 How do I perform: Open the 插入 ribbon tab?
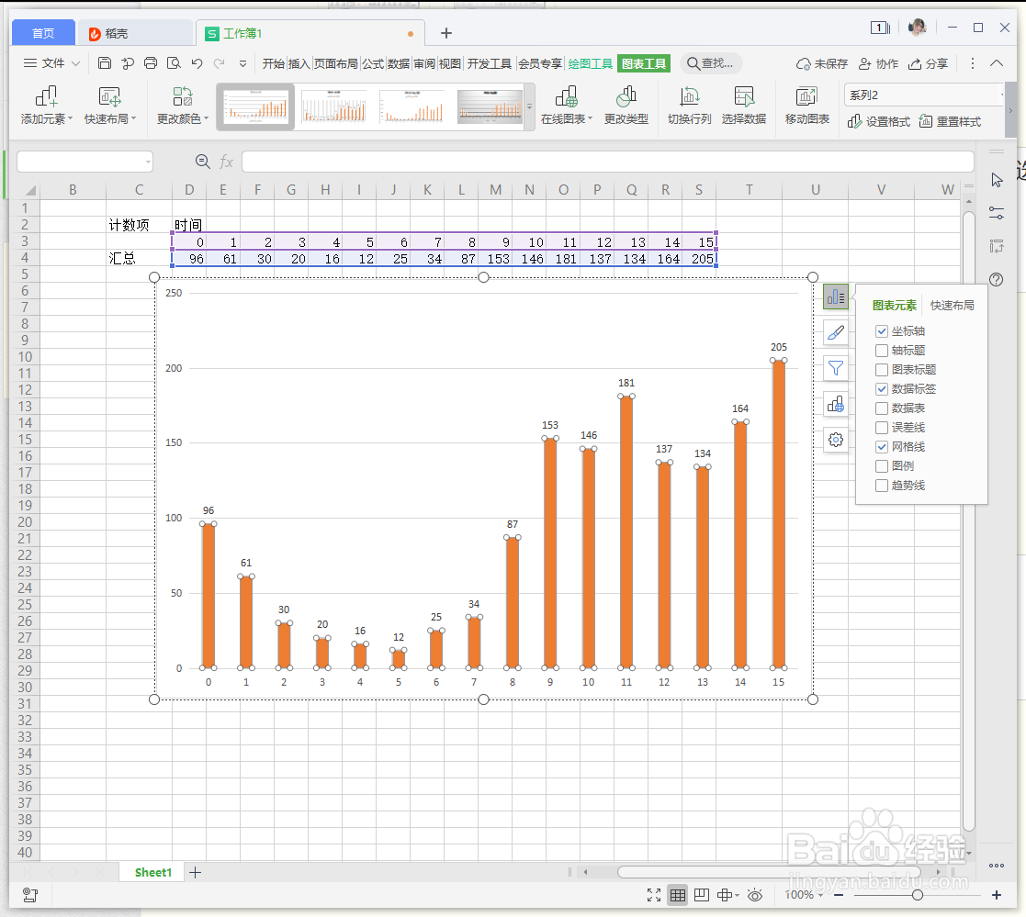[x=299, y=63]
